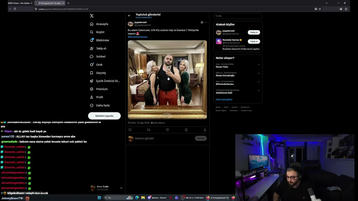Open GTA 6 COMMUNITY link

(x=144, y=18)
